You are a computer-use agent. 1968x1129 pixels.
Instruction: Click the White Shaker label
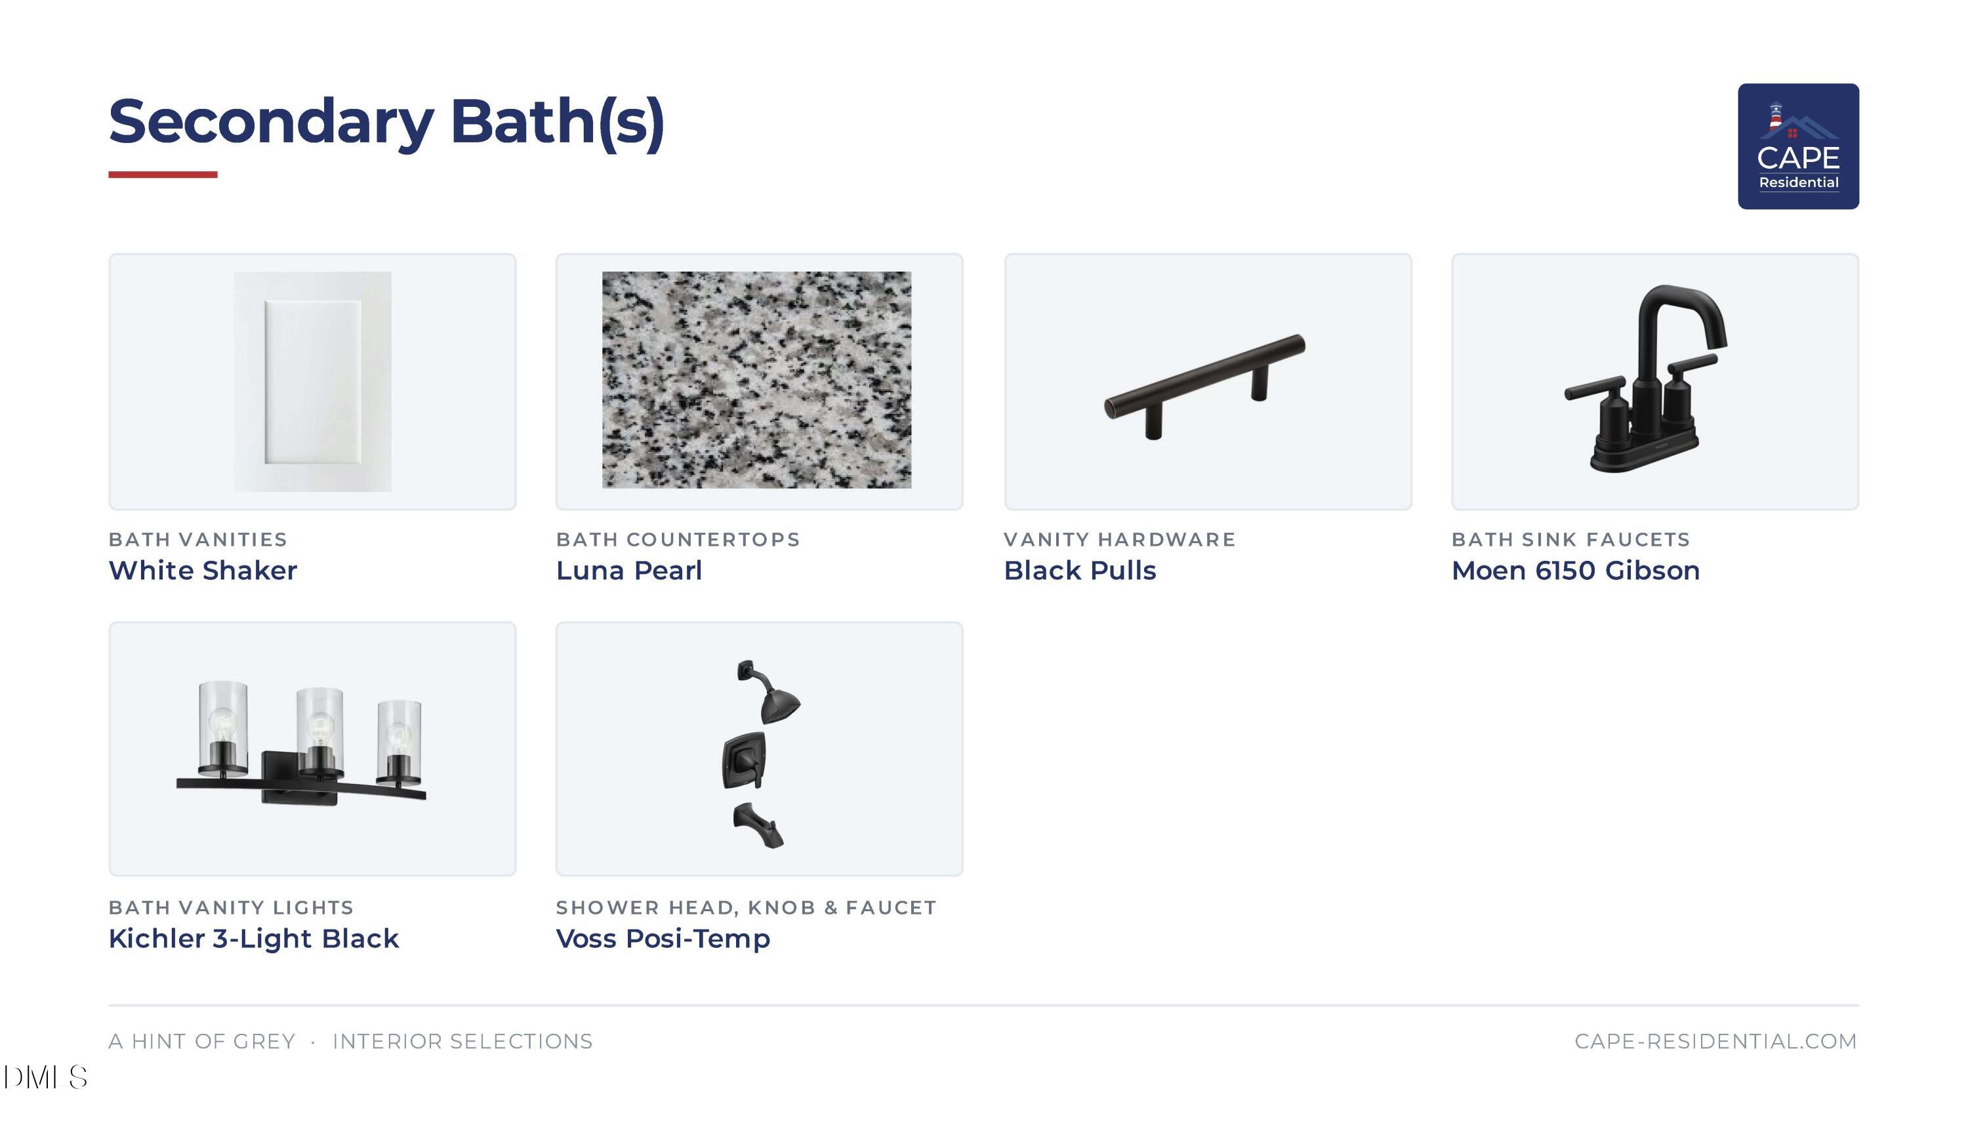203,570
